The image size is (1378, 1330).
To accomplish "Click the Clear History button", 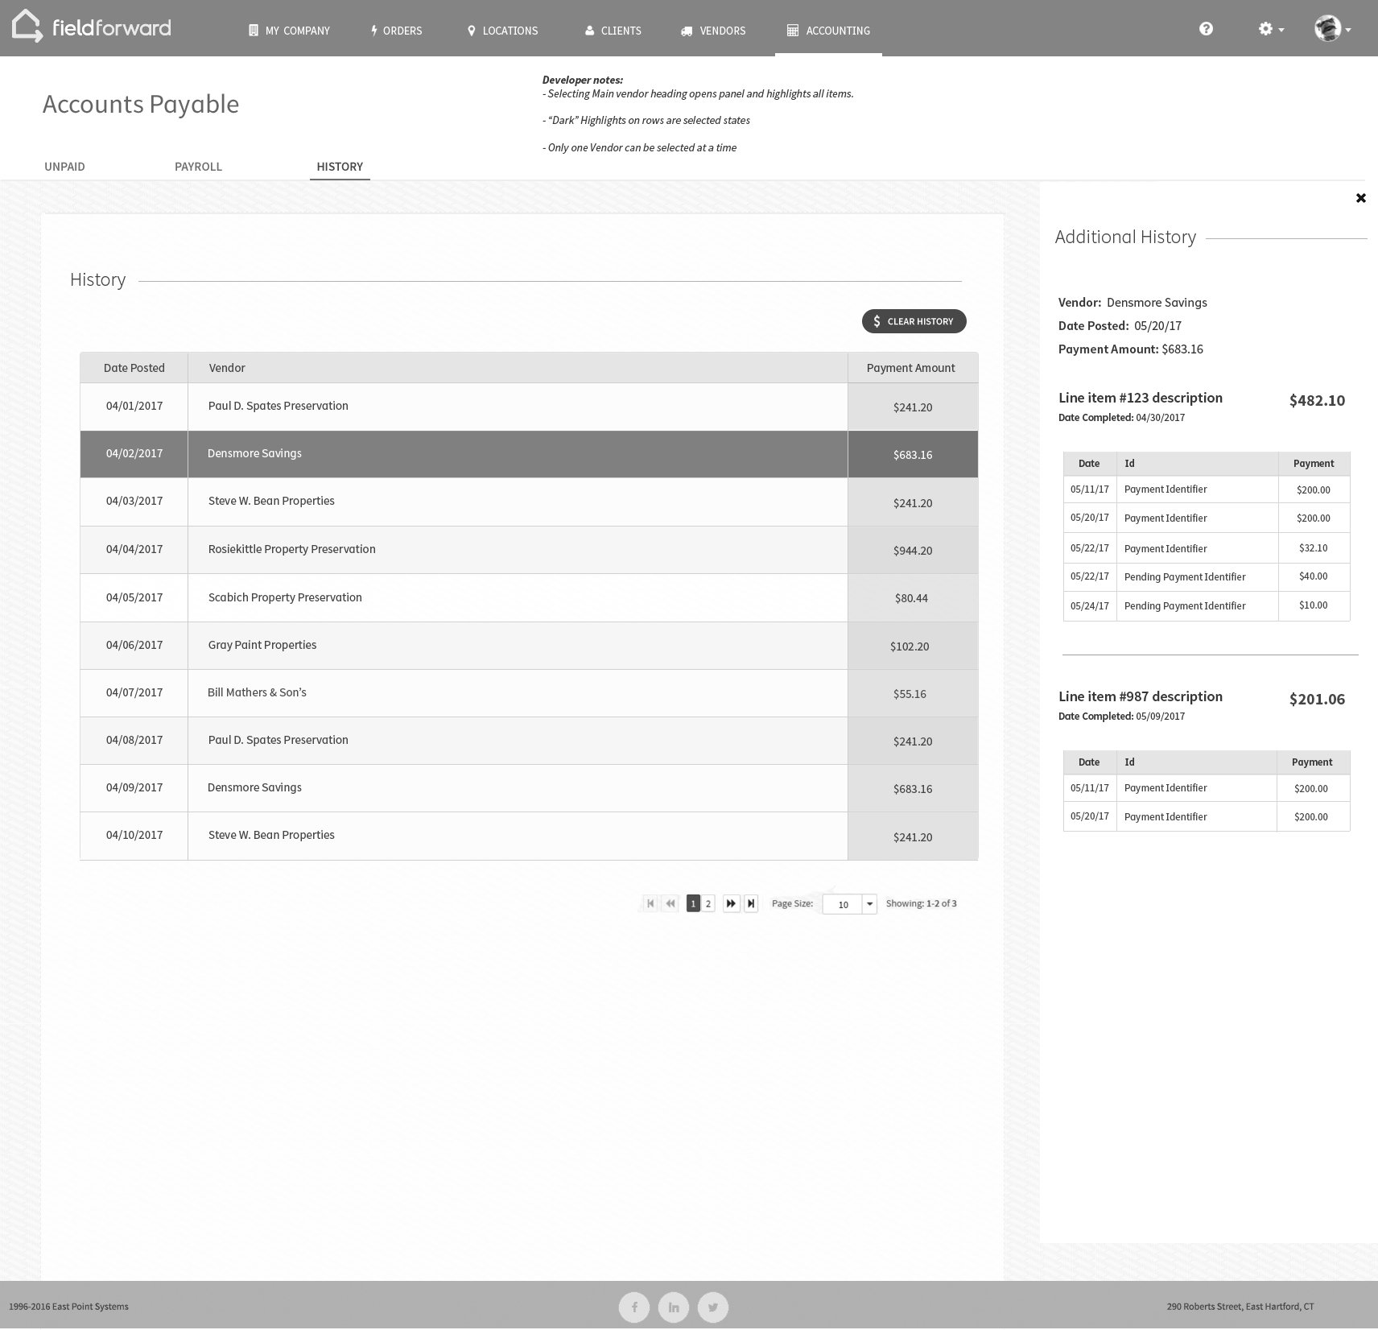I will tap(914, 320).
